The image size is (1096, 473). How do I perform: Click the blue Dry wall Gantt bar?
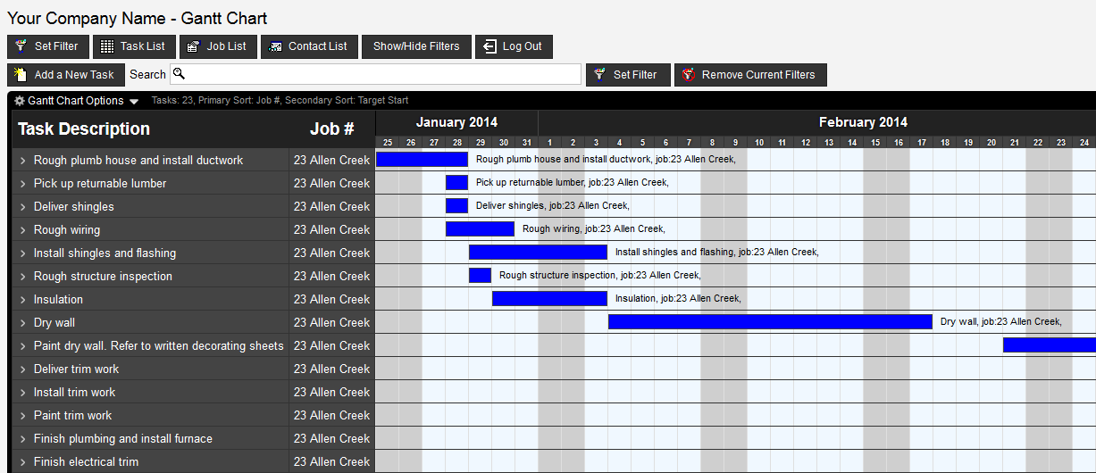tap(770, 322)
